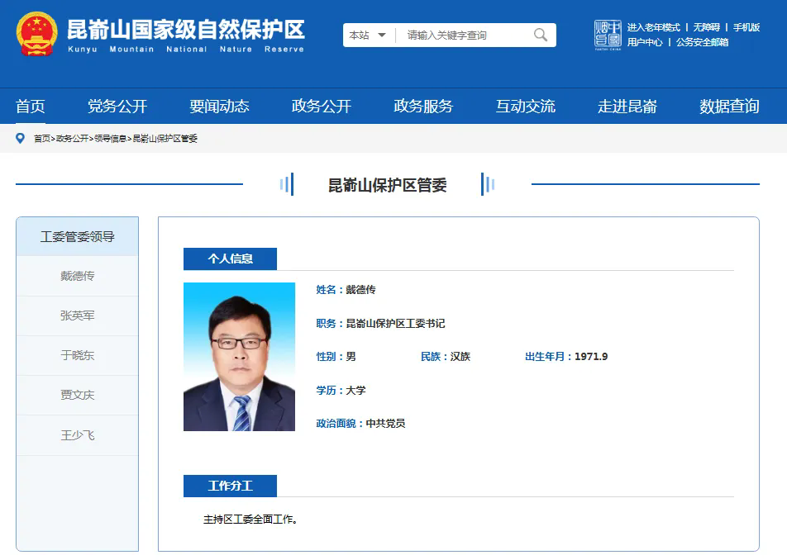787x560 pixels.
Task: Click the national emblem logo
Action: (x=36, y=35)
